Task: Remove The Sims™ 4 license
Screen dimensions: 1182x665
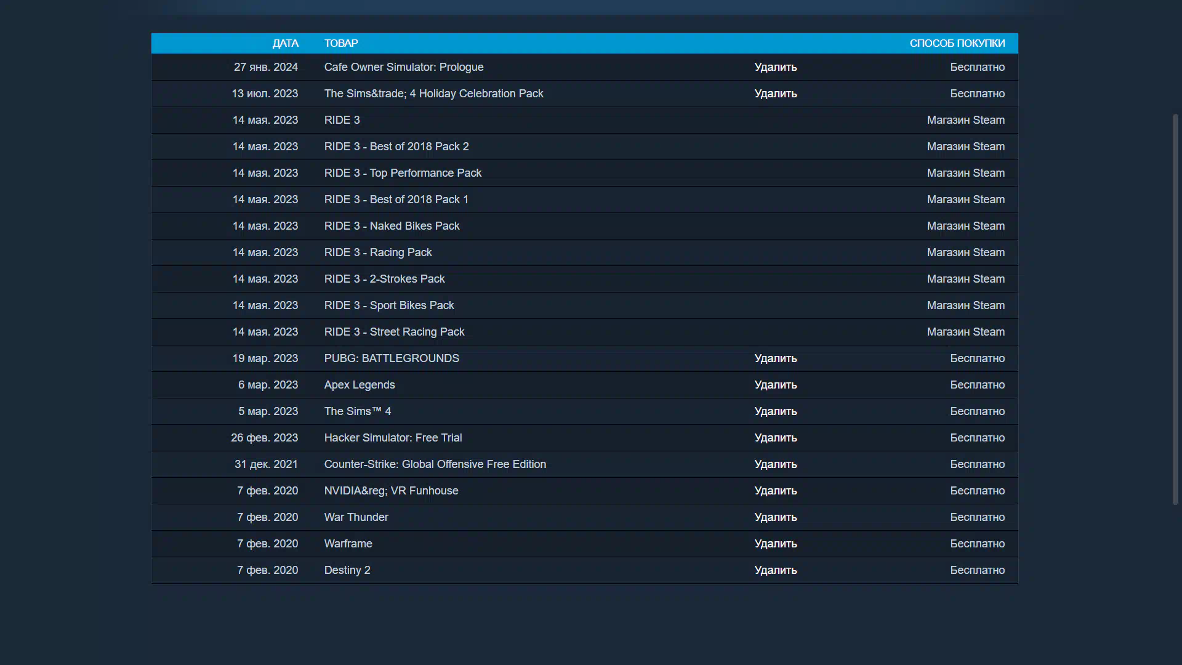Action: click(776, 411)
